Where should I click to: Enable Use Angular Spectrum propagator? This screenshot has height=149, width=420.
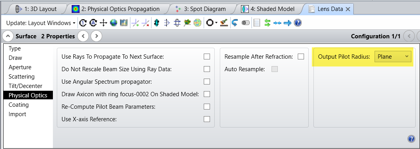206,82
